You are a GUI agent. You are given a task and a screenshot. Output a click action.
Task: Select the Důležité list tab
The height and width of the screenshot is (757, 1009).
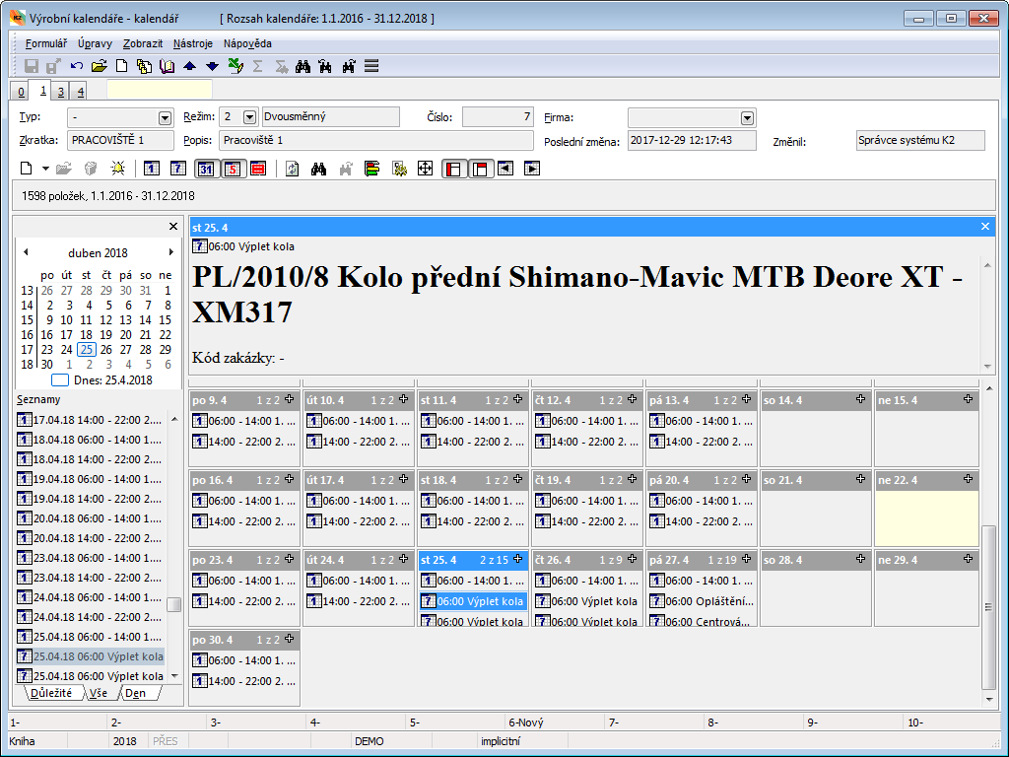pyautogui.click(x=51, y=693)
